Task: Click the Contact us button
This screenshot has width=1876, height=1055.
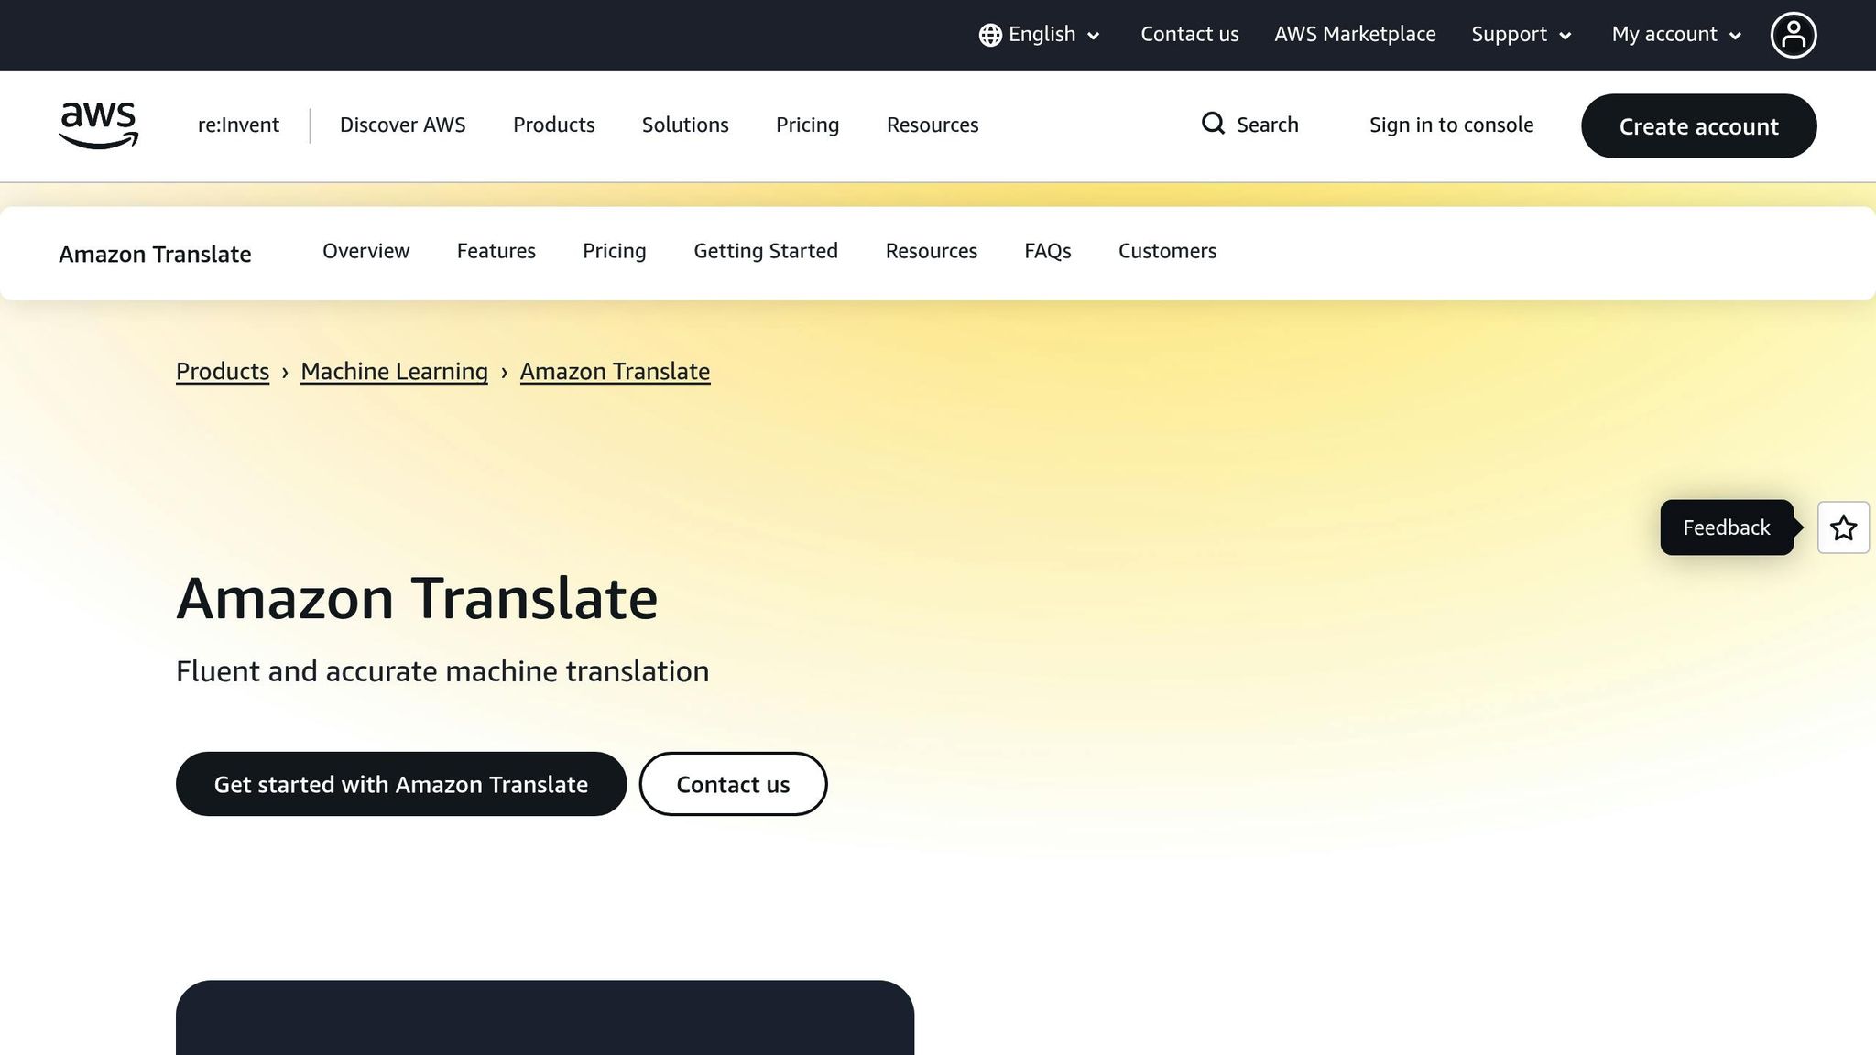Action: [733, 784]
